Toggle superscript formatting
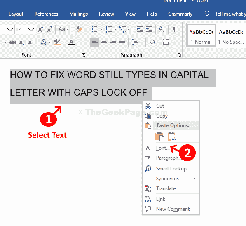Image resolution: width=246 pixels, height=226 pixels. pyautogui.click(x=31, y=42)
